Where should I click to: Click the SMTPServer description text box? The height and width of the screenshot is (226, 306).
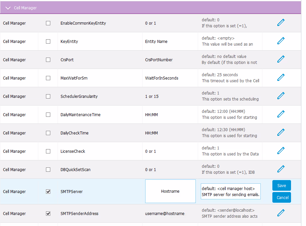230,191
